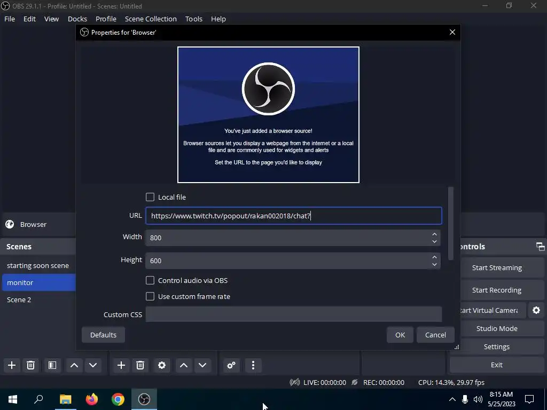The height and width of the screenshot is (410, 547).
Task: Add a new source with the plus icon
Action: click(121, 365)
